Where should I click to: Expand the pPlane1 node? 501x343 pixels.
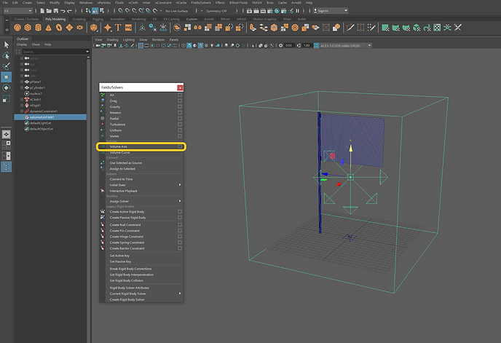(x=22, y=82)
